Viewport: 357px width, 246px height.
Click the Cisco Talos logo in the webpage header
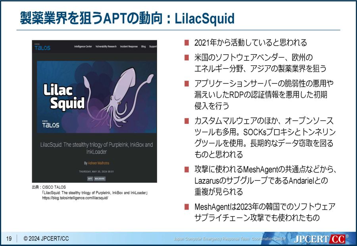(42, 47)
